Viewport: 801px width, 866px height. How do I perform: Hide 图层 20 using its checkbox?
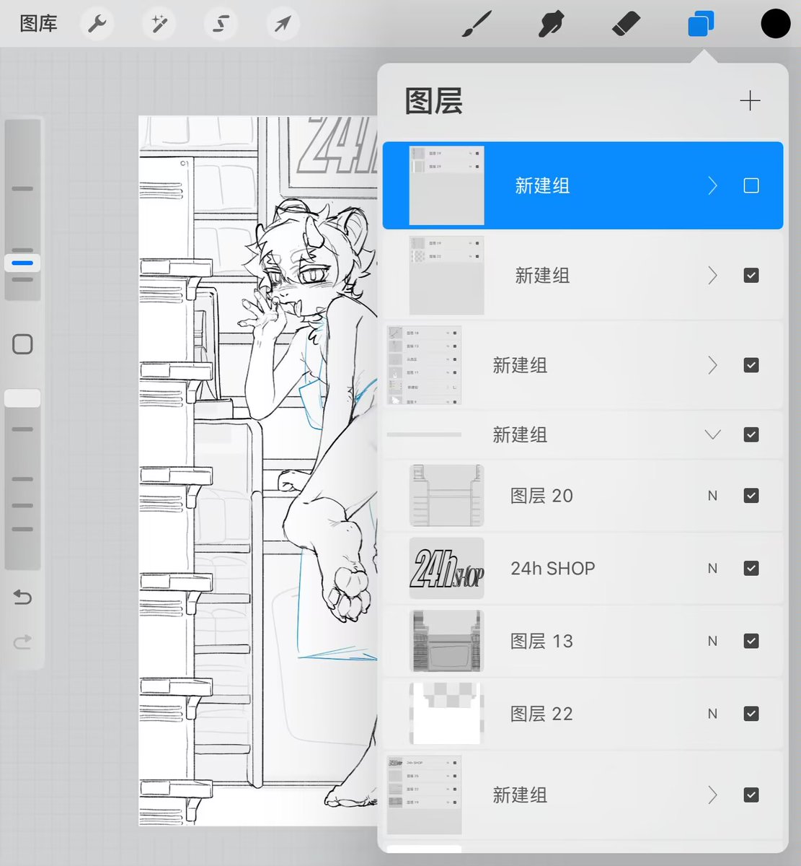pyautogui.click(x=751, y=496)
